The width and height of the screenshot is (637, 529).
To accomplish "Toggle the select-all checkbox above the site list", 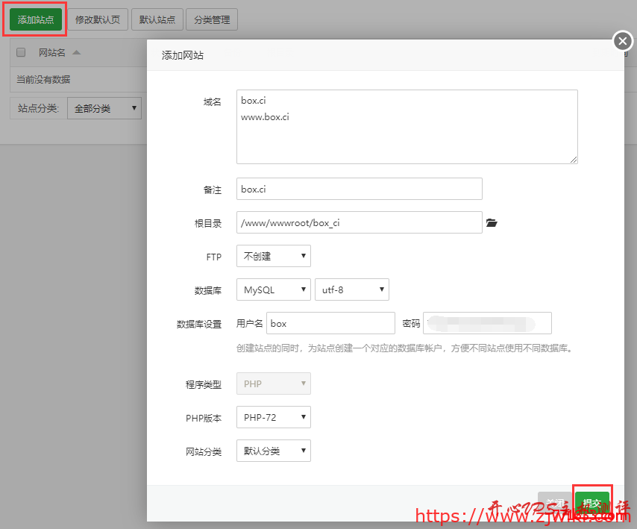I will [20, 52].
